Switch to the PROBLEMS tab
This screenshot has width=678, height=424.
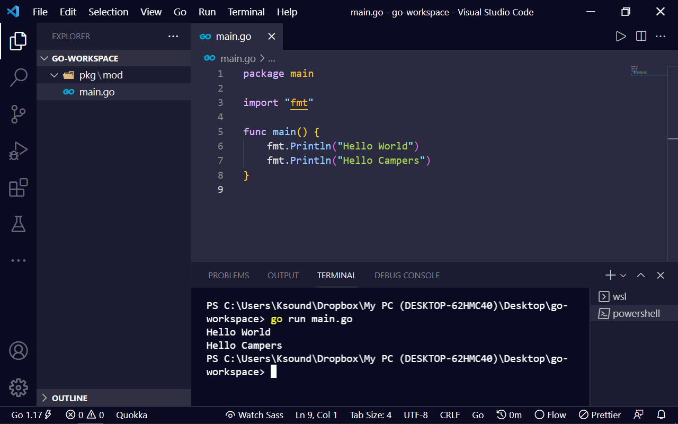(x=228, y=276)
